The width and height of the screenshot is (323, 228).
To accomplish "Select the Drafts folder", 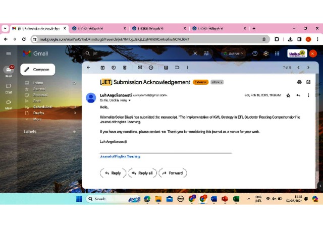I will click(x=39, y=113).
